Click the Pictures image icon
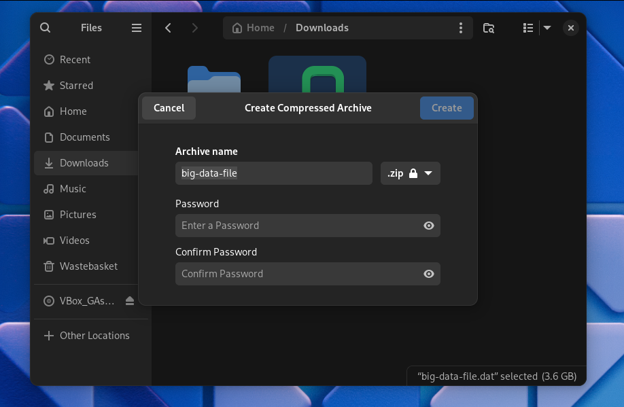The image size is (624, 407). click(x=49, y=215)
